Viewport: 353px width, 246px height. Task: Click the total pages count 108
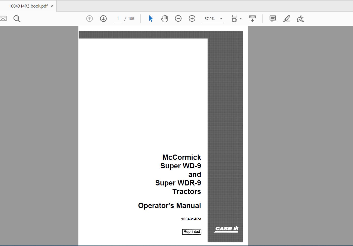point(131,19)
